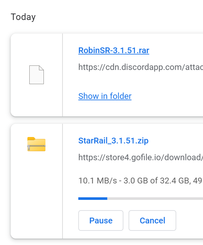This screenshot has width=203, height=245.
Task: Click the gray unfilled part of progress bar
Action: click(155, 199)
